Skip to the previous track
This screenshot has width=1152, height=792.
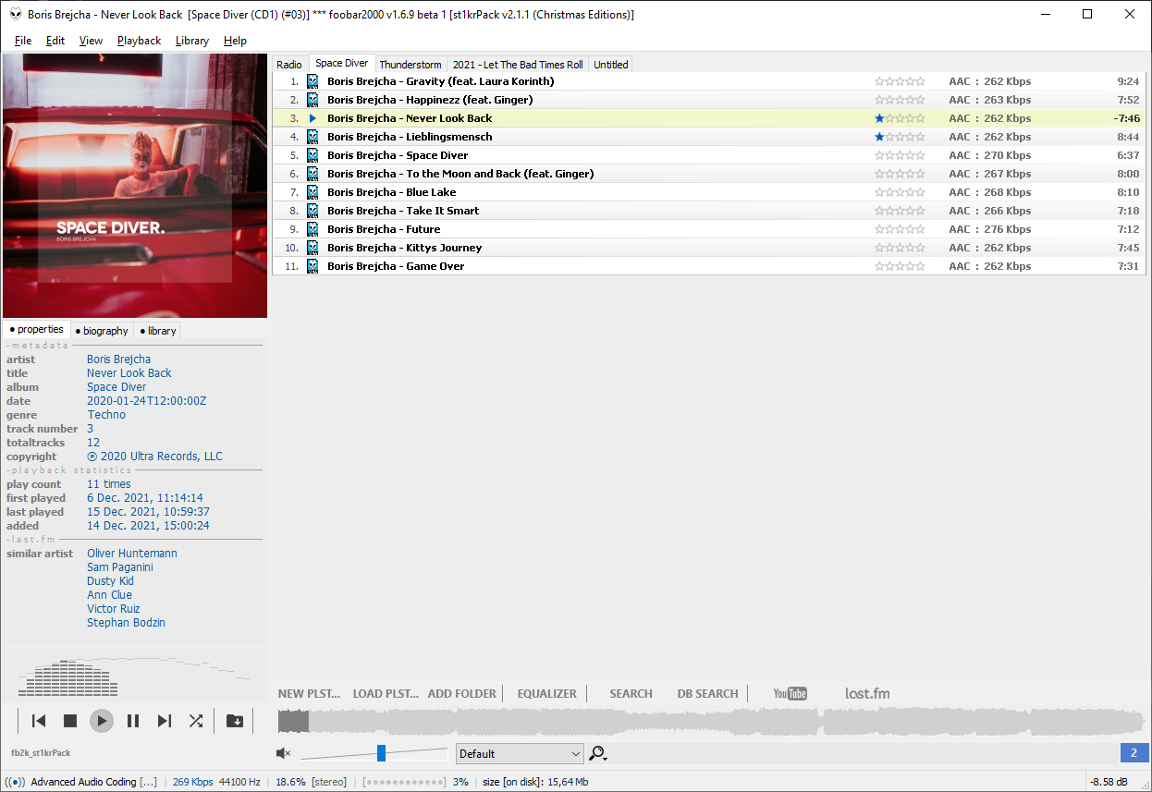click(x=39, y=721)
